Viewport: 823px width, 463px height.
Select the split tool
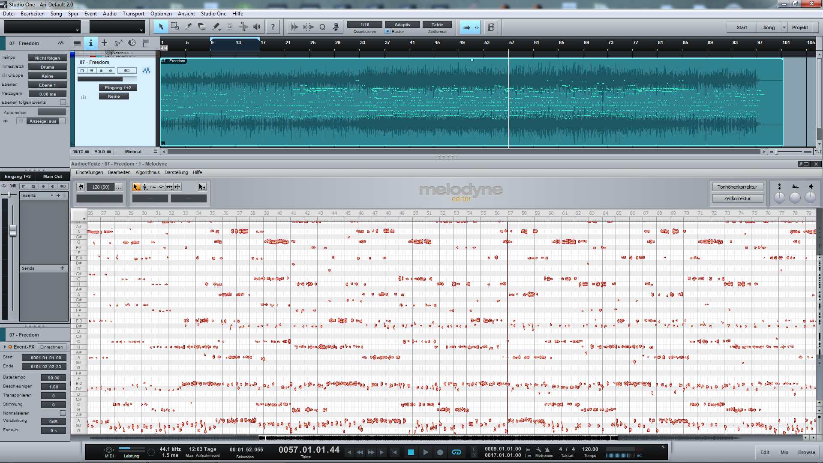pos(188,27)
